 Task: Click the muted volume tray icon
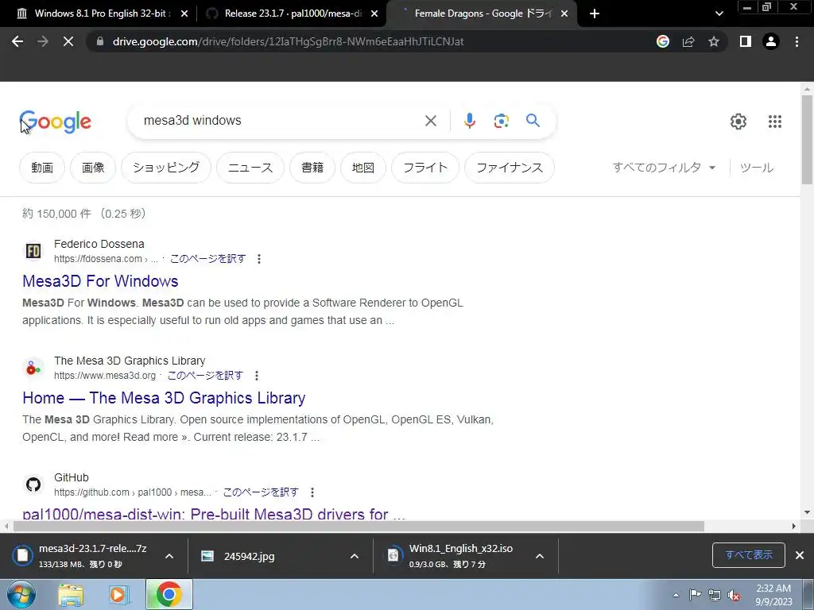(734, 596)
